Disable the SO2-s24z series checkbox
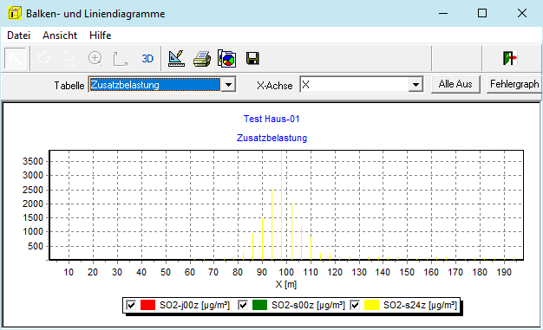 click(355, 305)
